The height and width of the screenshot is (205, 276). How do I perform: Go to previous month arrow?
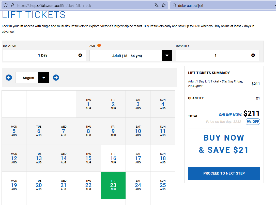point(9,77)
